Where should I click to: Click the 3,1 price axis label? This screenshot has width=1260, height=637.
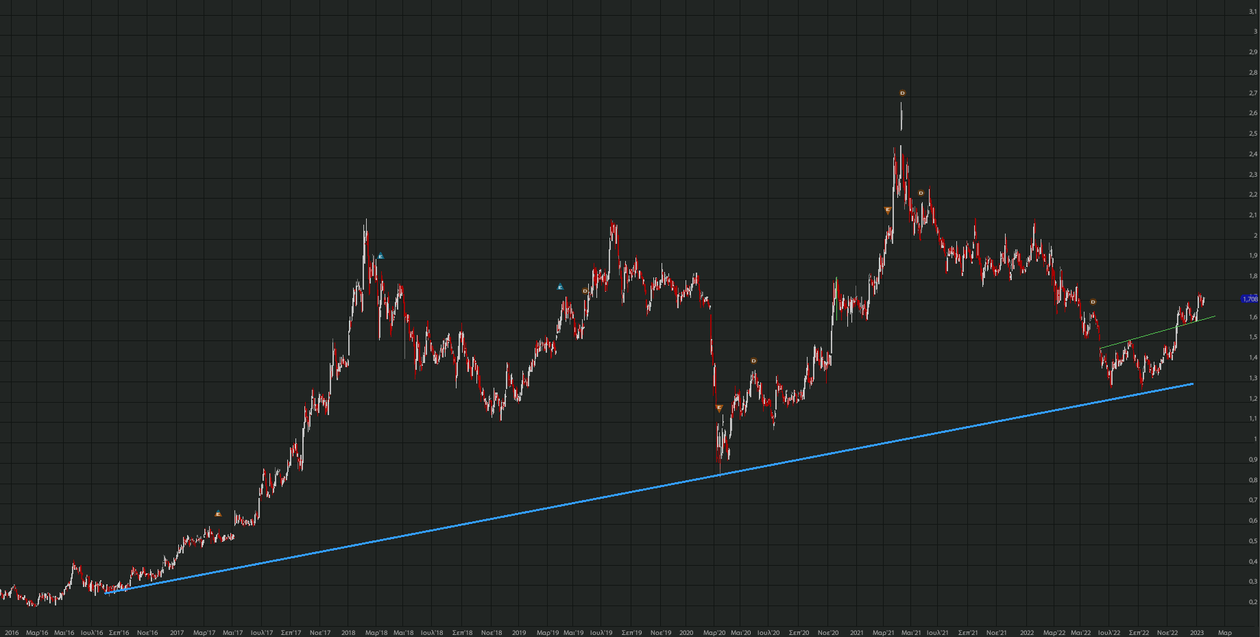(x=1253, y=12)
